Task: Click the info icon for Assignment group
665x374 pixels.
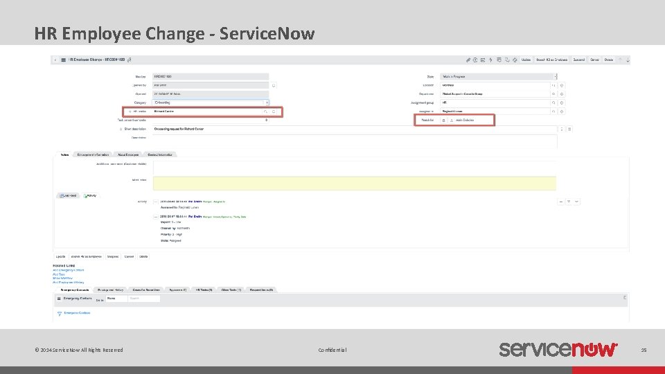Action: pyautogui.click(x=562, y=103)
